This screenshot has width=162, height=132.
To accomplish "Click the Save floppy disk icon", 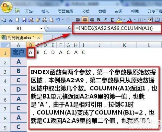I will [24, 20].
